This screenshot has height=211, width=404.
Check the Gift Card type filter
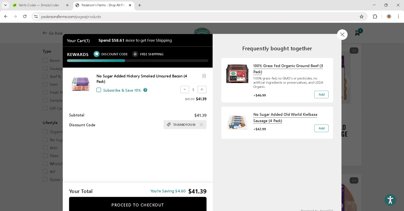pos(45,108)
